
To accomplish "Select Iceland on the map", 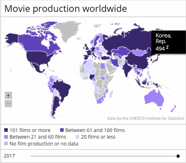I will [x=79, y=38].
